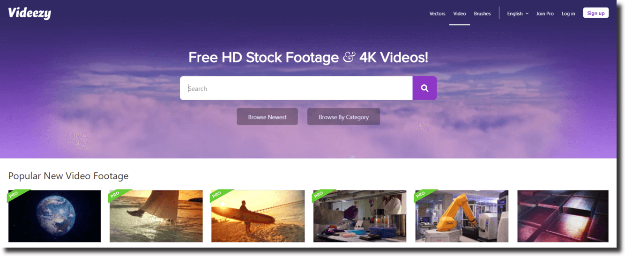Focus the Search input field
The image size is (625, 256).
tap(296, 88)
